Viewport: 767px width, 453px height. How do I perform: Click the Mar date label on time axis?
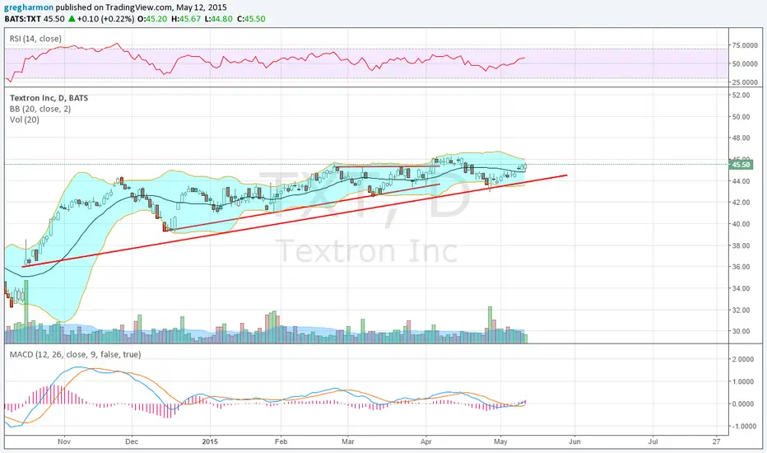[x=348, y=441]
